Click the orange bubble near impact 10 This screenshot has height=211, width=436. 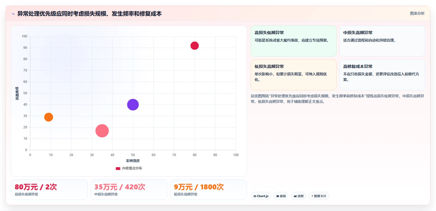[x=49, y=117]
